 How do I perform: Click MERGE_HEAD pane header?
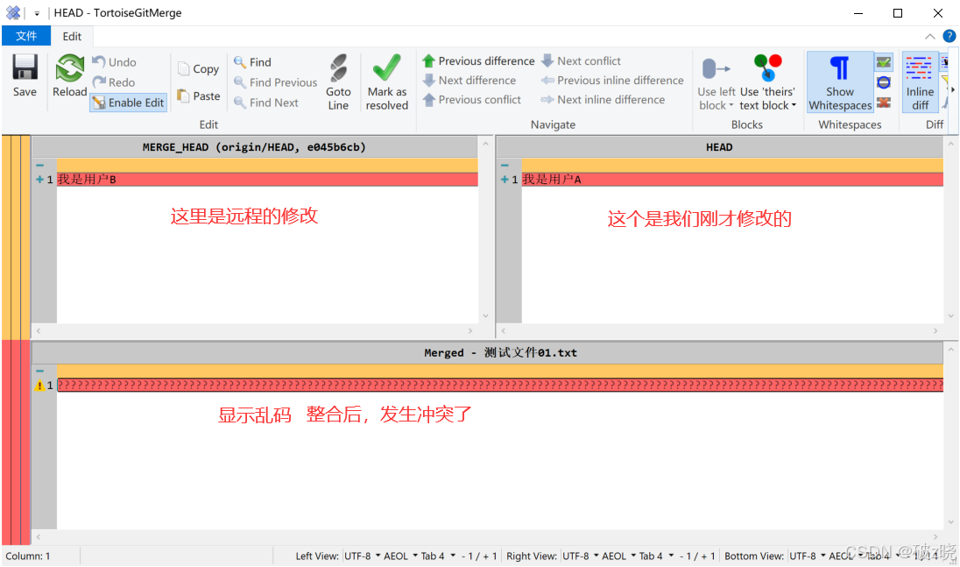tap(254, 147)
